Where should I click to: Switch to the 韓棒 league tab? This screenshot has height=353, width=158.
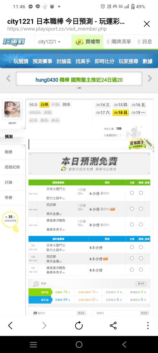[x=66, y=104]
